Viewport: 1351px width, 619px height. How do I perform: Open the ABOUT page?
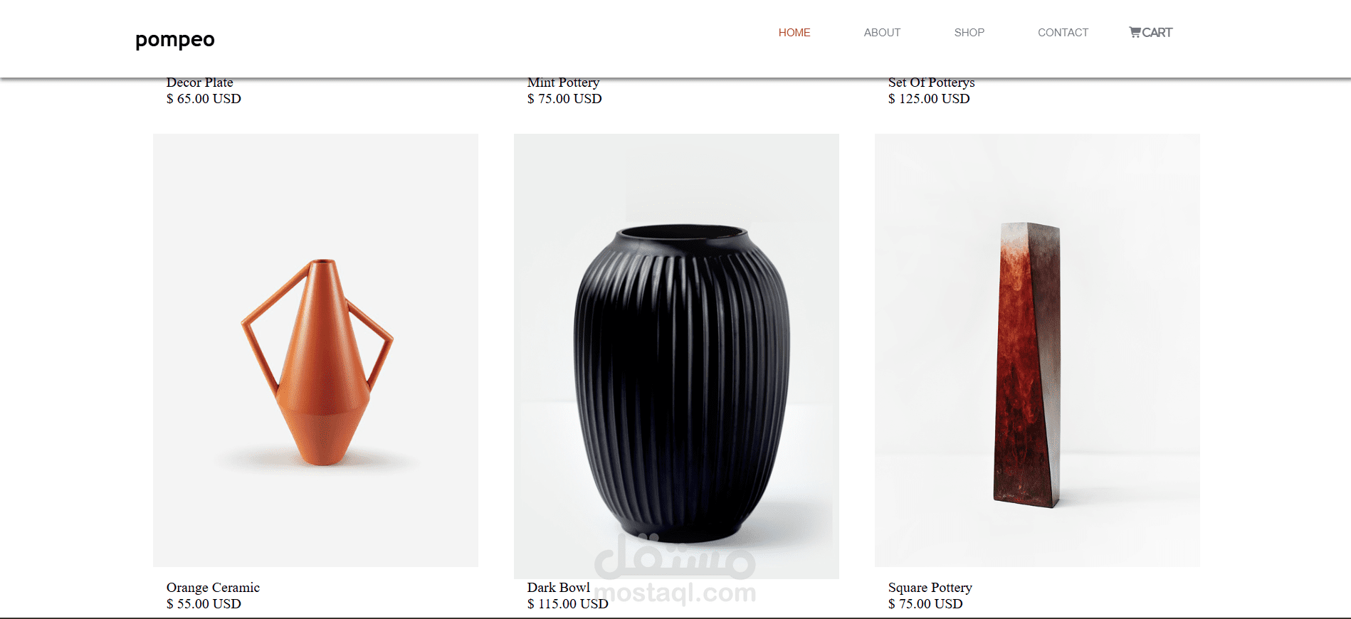pyautogui.click(x=882, y=33)
